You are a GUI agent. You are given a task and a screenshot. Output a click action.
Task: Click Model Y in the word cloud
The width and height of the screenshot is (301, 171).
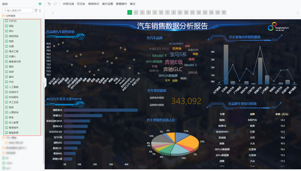click(160, 56)
